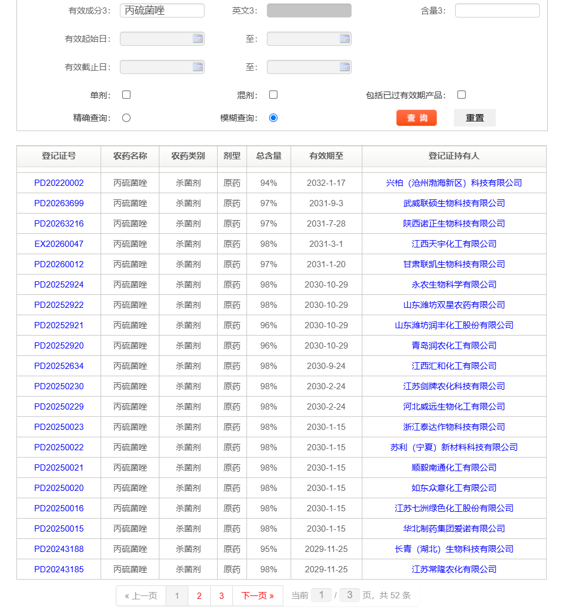567x609 pixels.
Task: Focus the 含量3 input field
Action: [x=497, y=11]
